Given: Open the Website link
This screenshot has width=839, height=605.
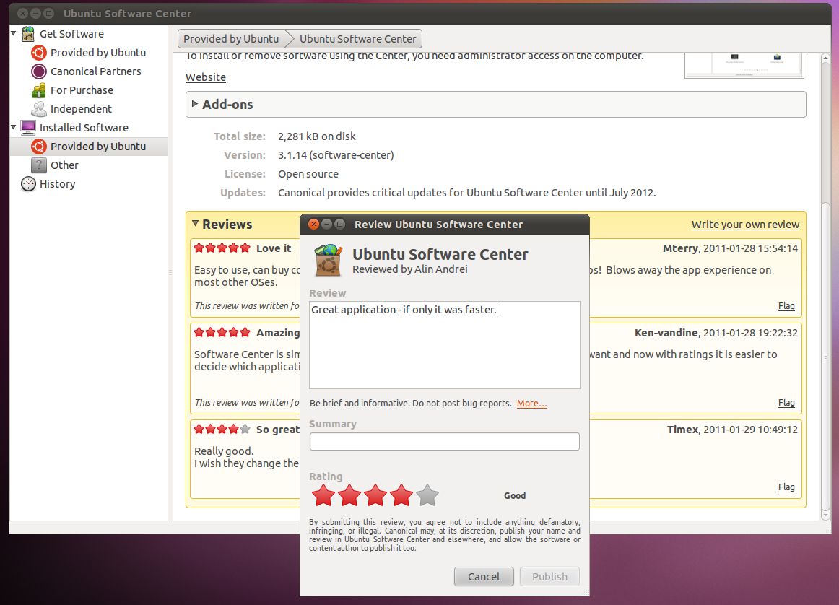Looking at the screenshot, I should (x=206, y=77).
